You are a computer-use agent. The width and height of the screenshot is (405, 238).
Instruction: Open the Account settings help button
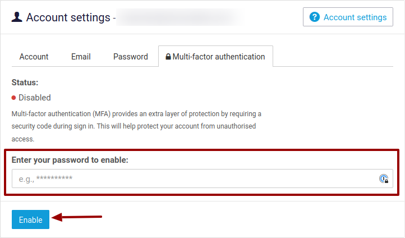point(348,17)
